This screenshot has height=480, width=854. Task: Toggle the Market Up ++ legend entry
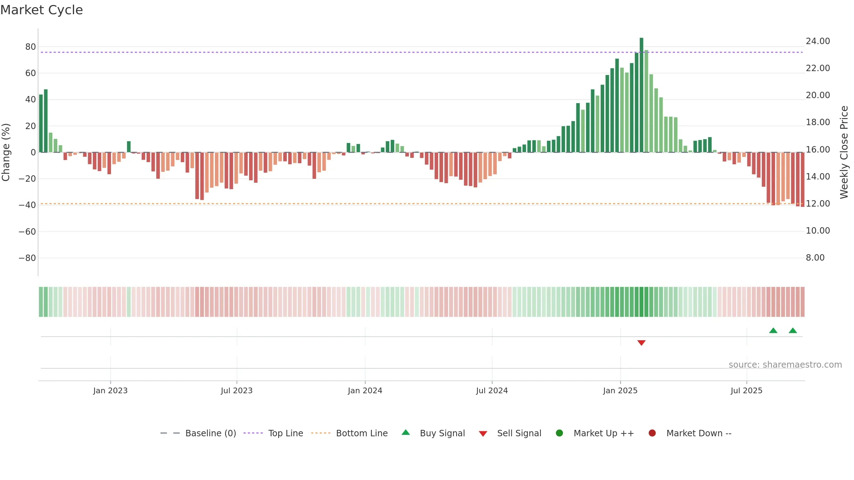[x=595, y=433]
